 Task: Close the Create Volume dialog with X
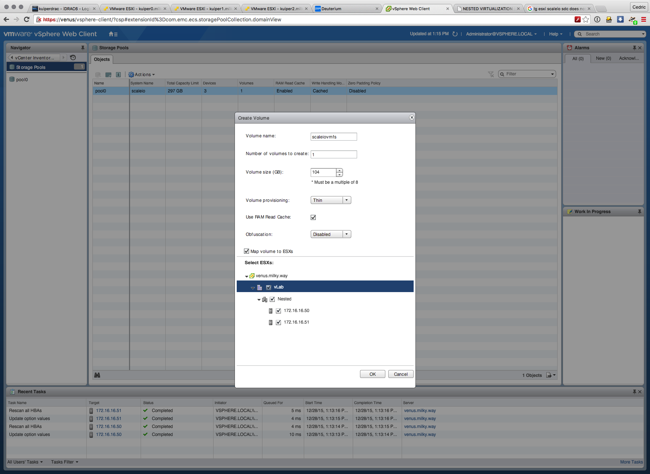[x=411, y=117]
